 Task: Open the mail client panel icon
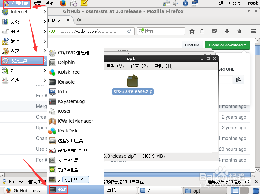pos(74,3)
